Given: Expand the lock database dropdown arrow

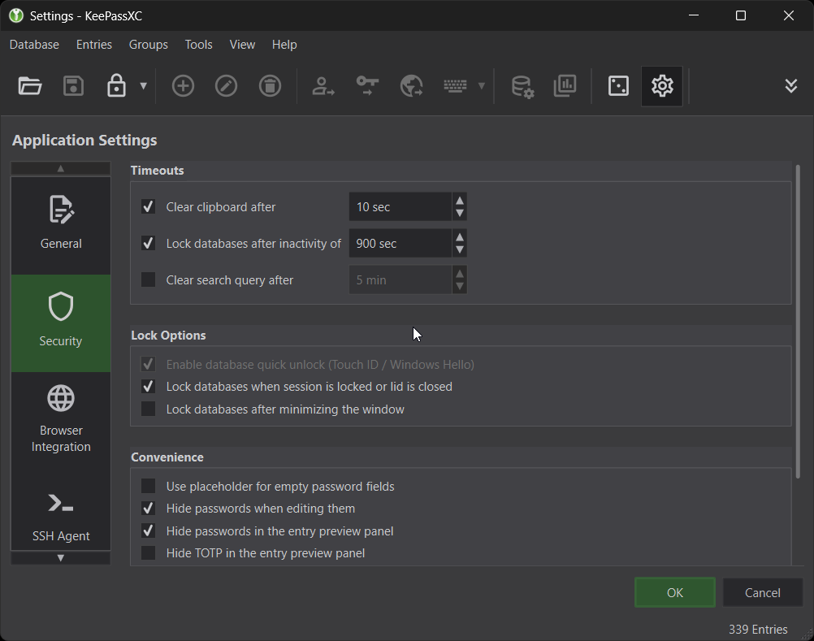Looking at the screenshot, I should pyautogui.click(x=143, y=85).
